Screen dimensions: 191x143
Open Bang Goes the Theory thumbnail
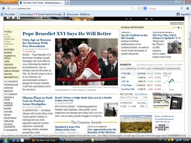click(174, 47)
